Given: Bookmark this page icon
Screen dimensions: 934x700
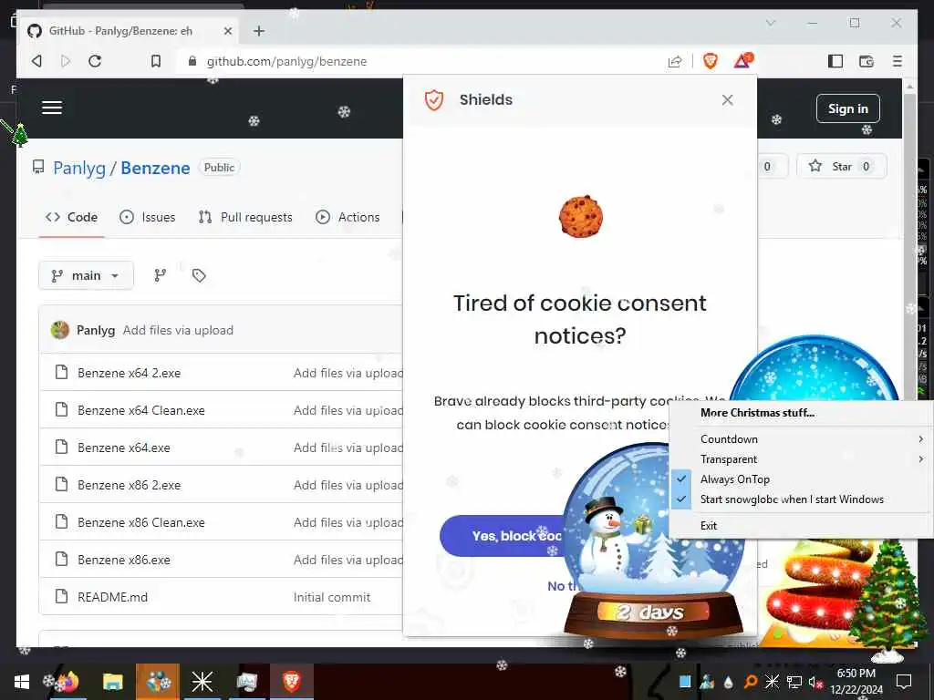Looking at the screenshot, I should click(155, 61).
